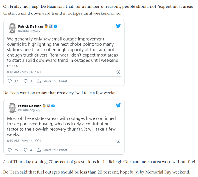Click the 8:19 AM · May 14, 2021 timestamp

(x=24, y=141)
